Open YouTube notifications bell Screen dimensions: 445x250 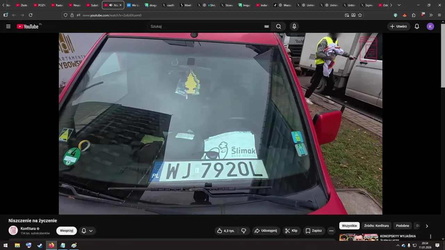[x=417, y=26]
